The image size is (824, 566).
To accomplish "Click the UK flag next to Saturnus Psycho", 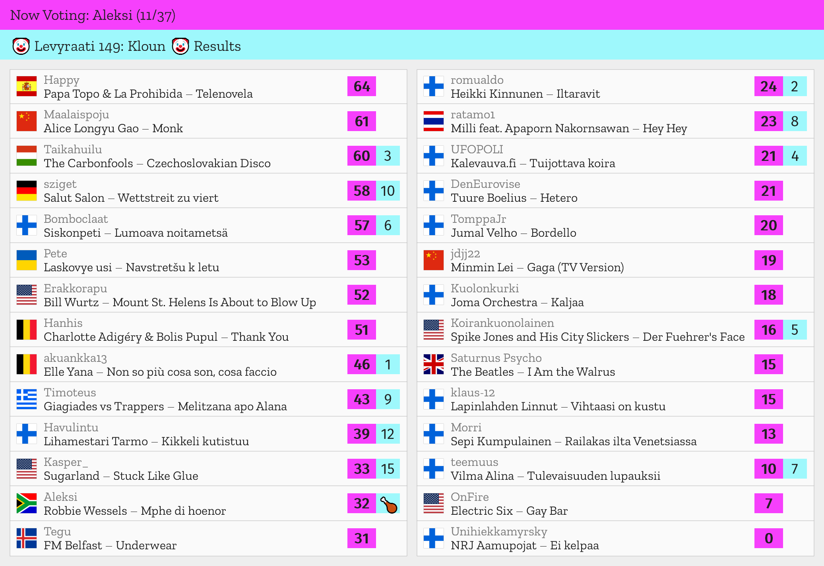I will [x=433, y=364].
